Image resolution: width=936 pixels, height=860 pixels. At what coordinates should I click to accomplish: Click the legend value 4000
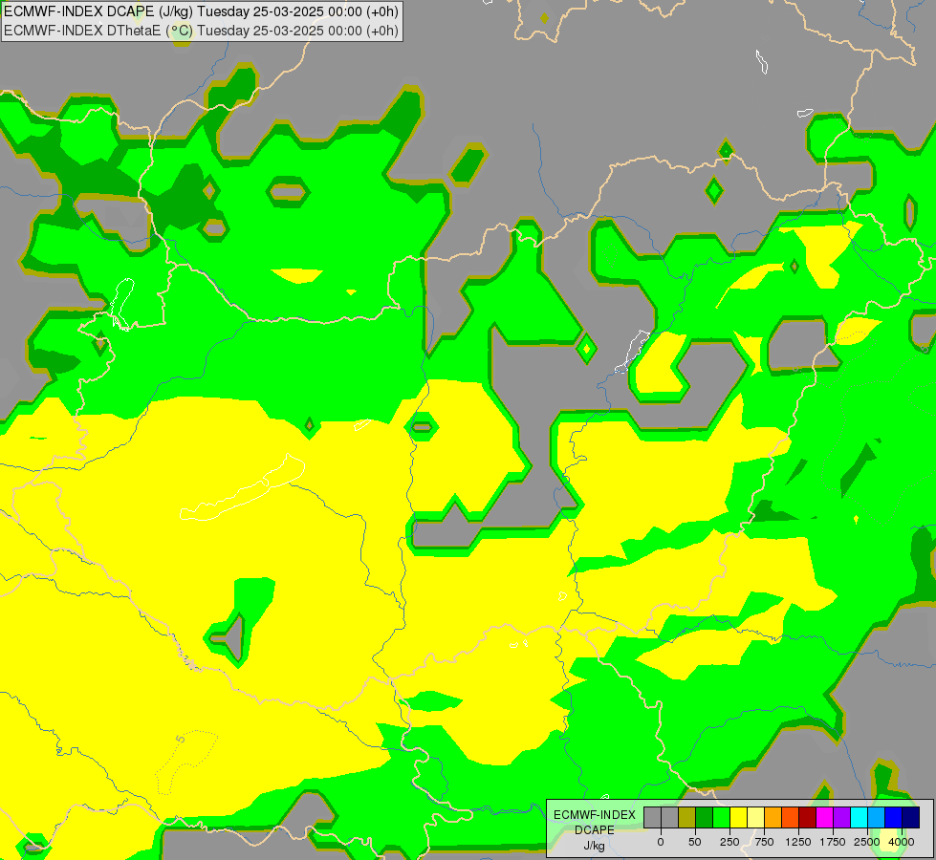pos(902,842)
